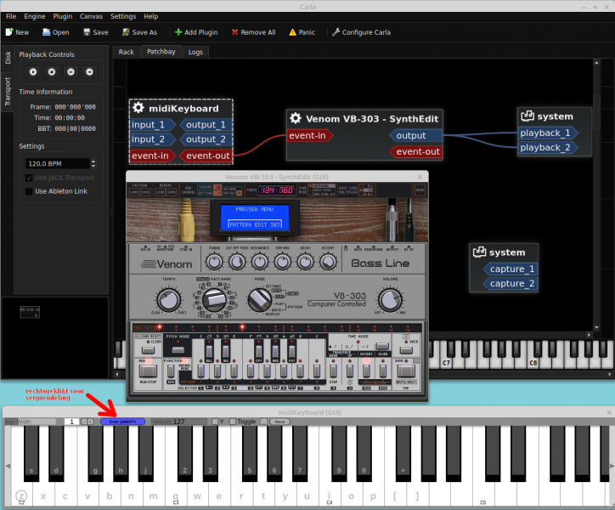Click the canvas mini-map thumbnail
This screenshot has width=615, height=510.
[30, 312]
